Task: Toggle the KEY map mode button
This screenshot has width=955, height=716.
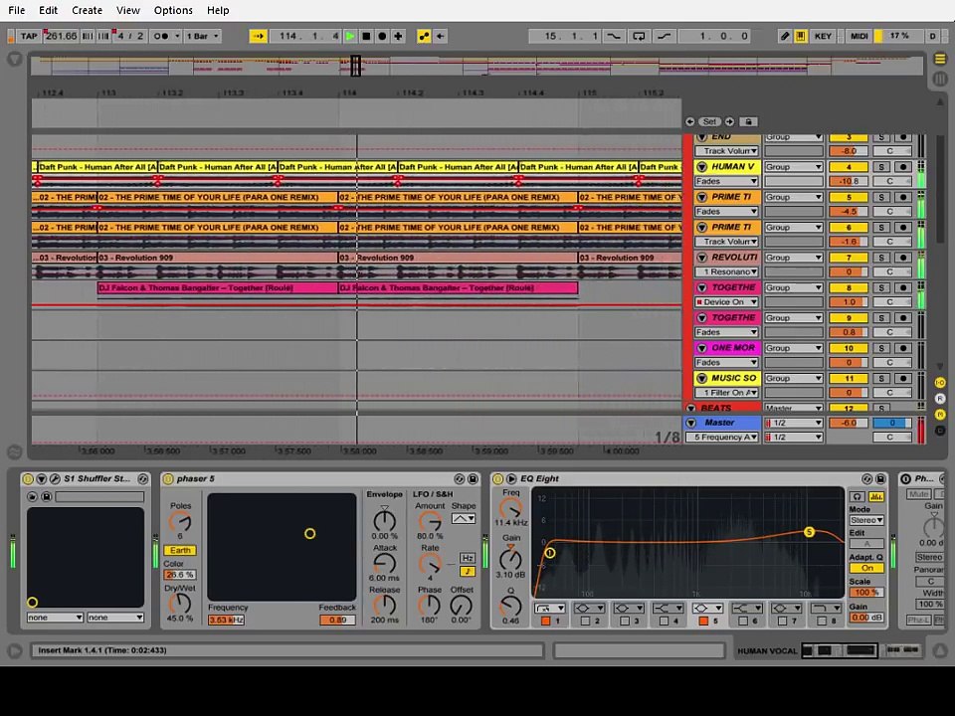Action: coord(823,36)
